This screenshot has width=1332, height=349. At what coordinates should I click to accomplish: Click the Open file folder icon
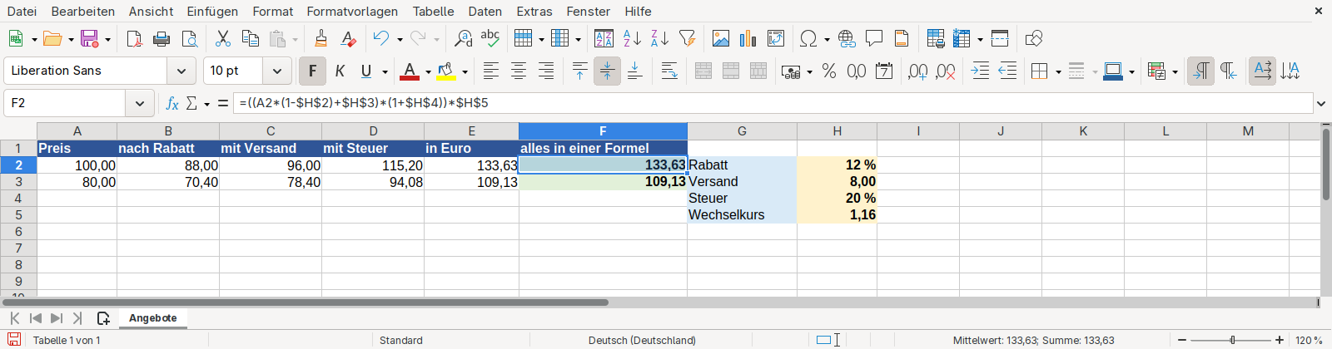click(x=52, y=38)
